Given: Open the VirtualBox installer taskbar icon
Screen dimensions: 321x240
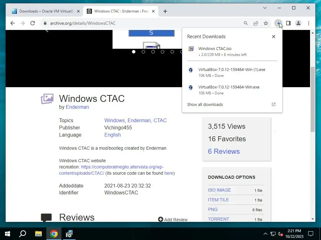Looking at the screenshot, I should click(x=69, y=234).
